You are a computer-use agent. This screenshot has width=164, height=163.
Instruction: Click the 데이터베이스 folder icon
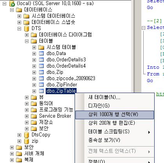click(19, 10)
